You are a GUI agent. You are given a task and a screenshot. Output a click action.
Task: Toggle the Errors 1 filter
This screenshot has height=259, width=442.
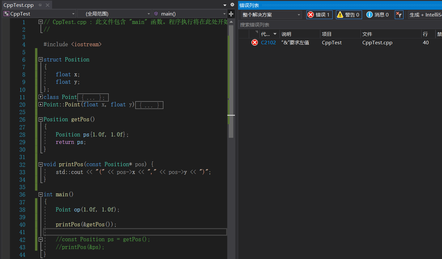tap(319, 15)
